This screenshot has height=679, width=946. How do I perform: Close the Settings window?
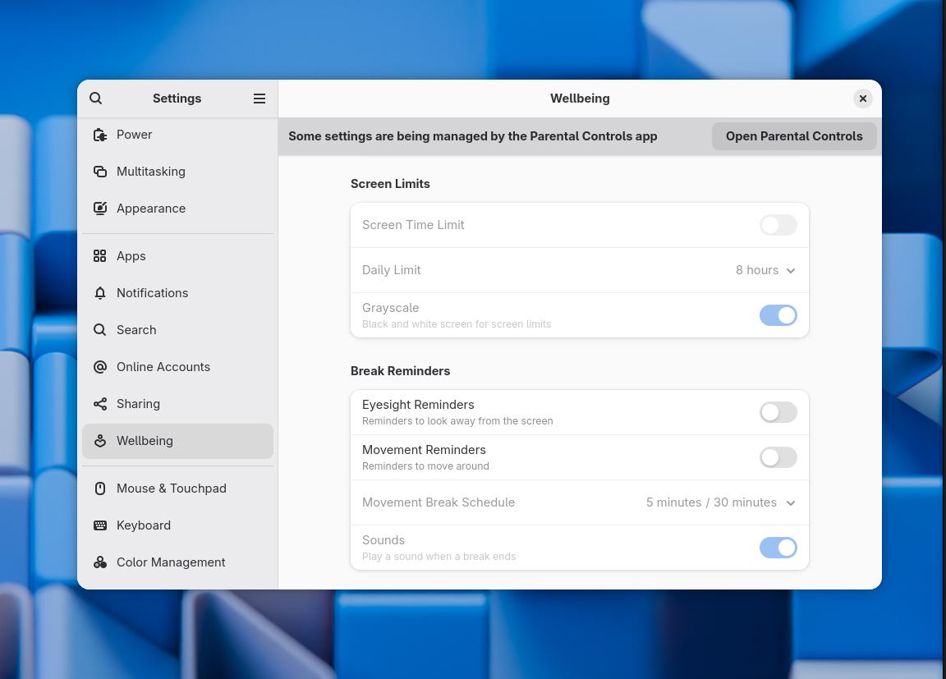pyautogui.click(x=862, y=99)
